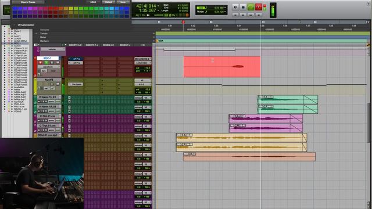Open the A 1-2 output selector on AuxV2

[x=143, y=84]
